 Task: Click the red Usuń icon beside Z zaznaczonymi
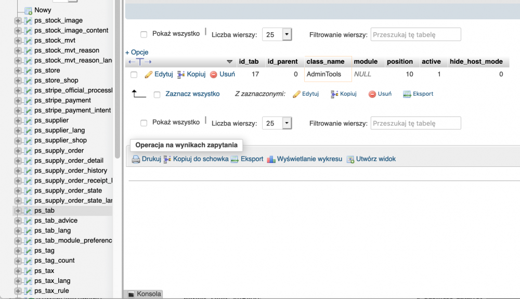[x=372, y=94]
